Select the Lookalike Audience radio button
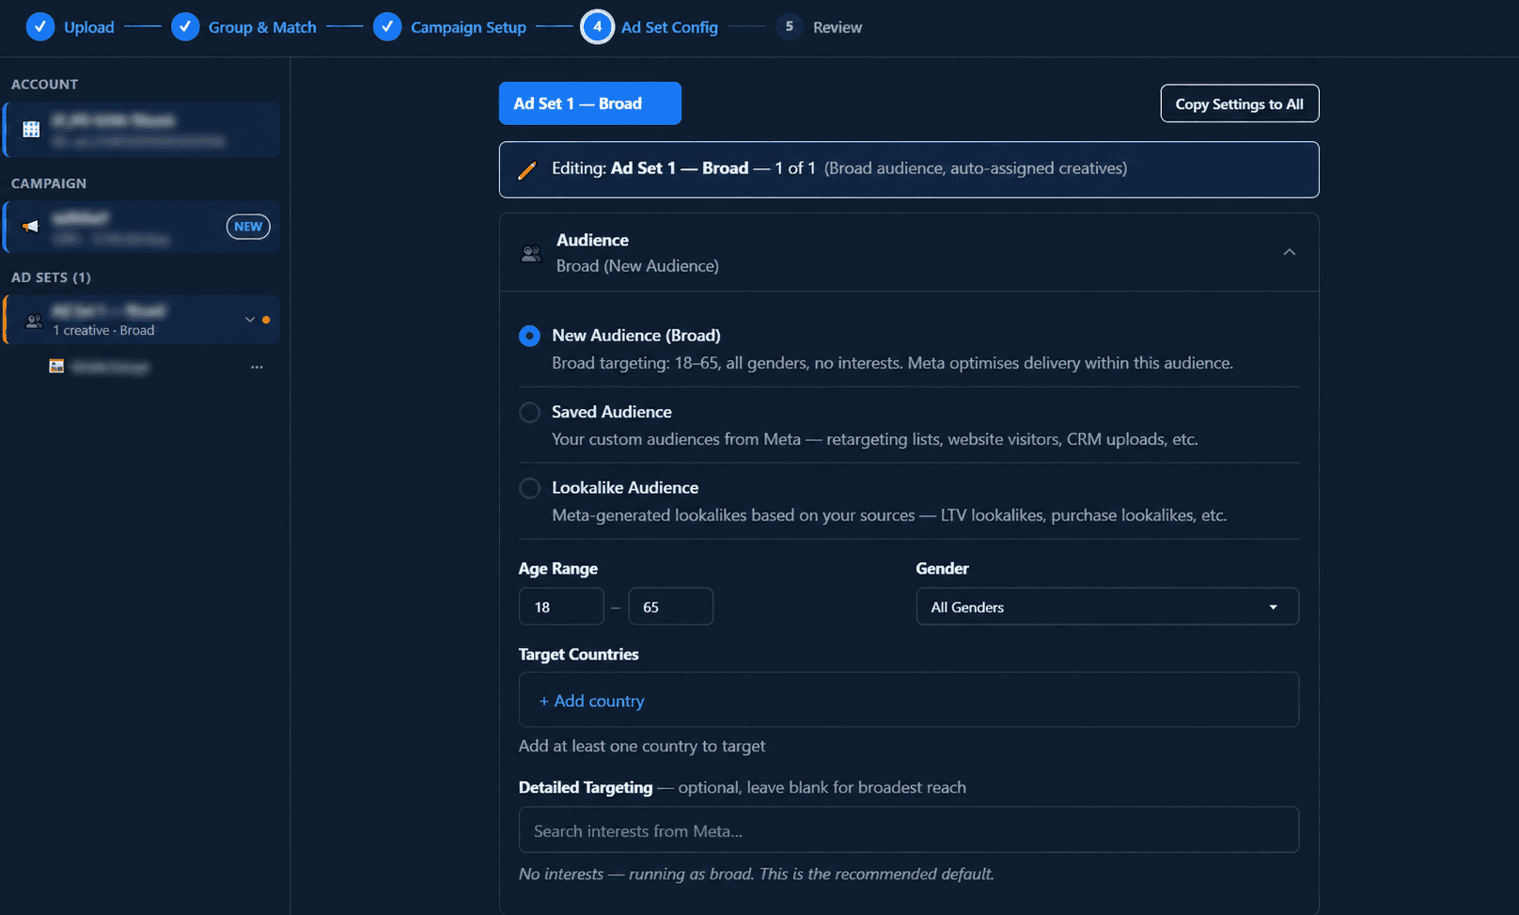 (x=530, y=488)
